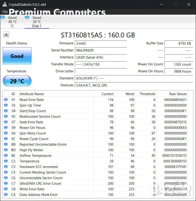Click the status icon for Seek Error Rate
196x201 pixels.
[x=6, y=122]
